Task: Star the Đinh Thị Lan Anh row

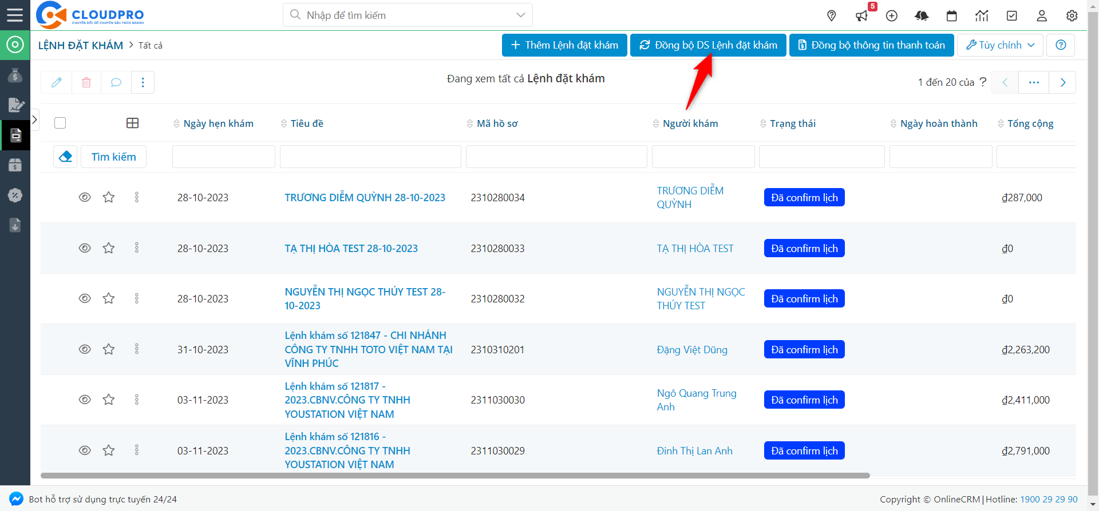Action: [x=109, y=450]
